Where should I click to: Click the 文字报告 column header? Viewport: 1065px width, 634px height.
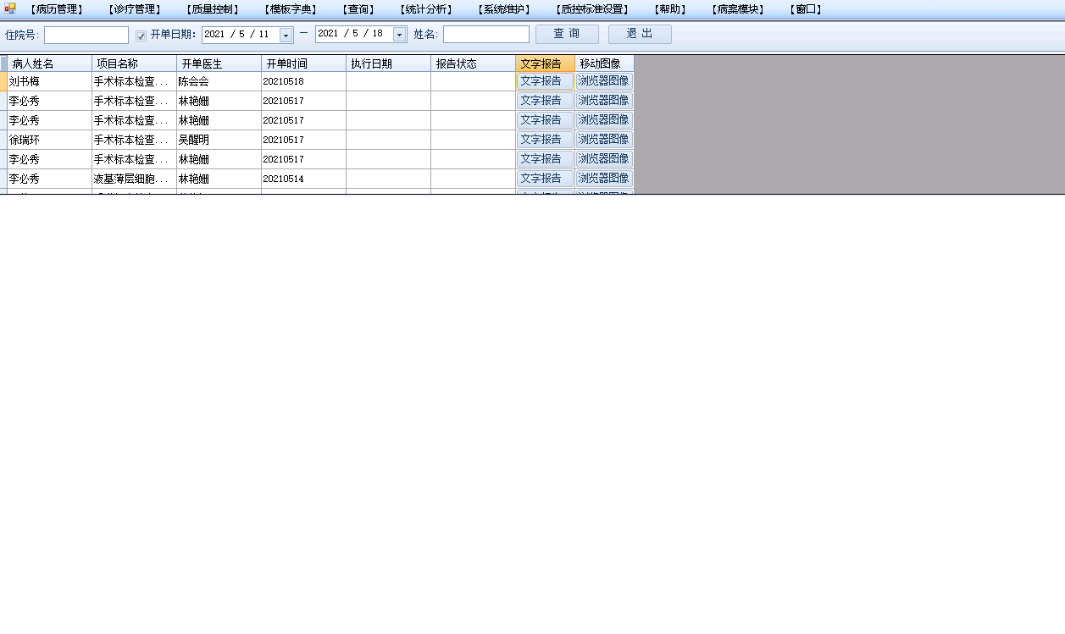pyautogui.click(x=546, y=63)
